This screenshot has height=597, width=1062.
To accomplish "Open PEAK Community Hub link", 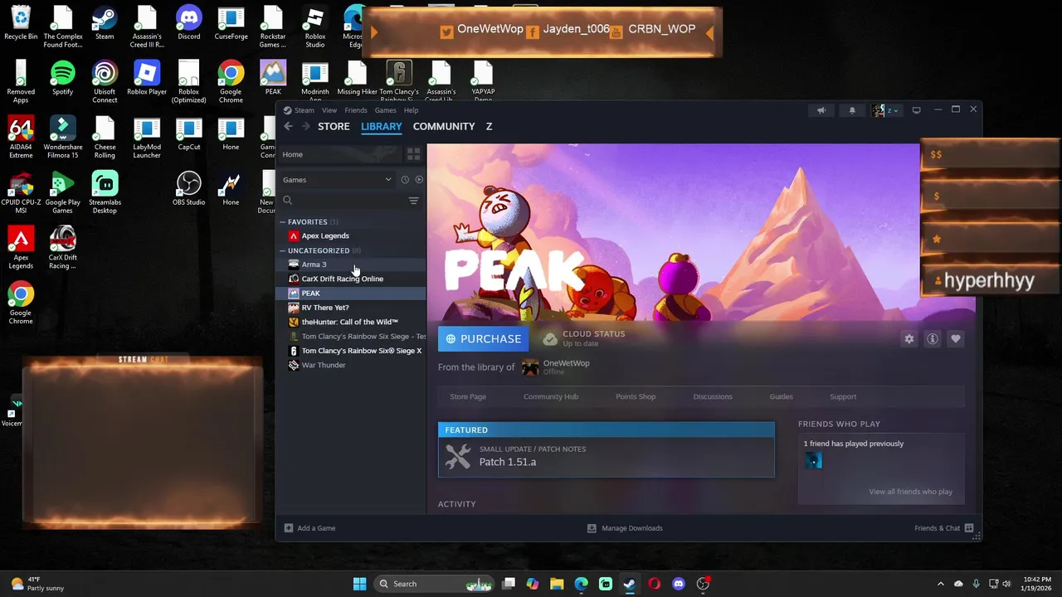I will [x=551, y=396].
